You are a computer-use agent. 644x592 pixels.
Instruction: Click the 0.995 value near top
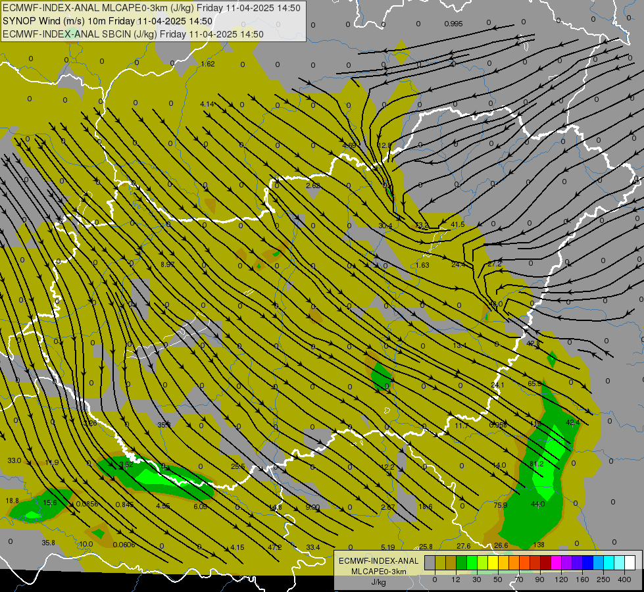pyautogui.click(x=453, y=24)
